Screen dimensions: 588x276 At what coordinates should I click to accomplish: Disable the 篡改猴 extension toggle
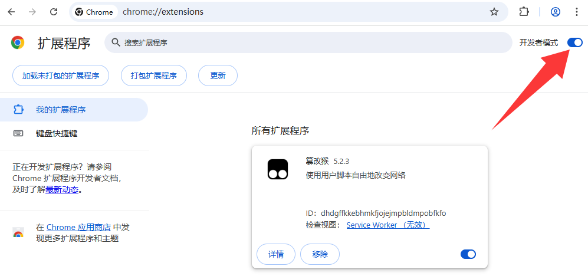point(468,254)
